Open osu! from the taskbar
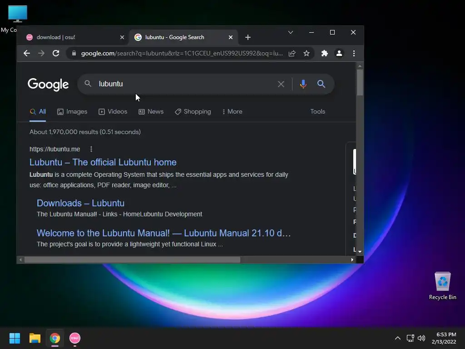The height and width of the screenshot is (349, 465). tap(75, 338)
